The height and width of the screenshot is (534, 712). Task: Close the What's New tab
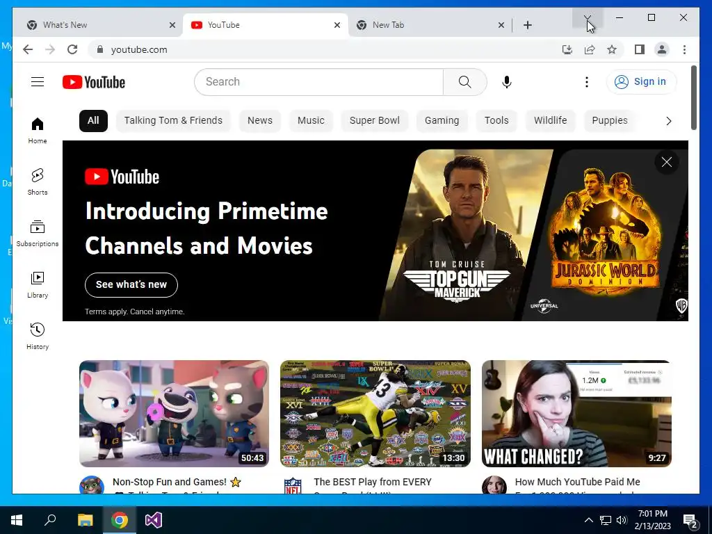coord(172,25)
